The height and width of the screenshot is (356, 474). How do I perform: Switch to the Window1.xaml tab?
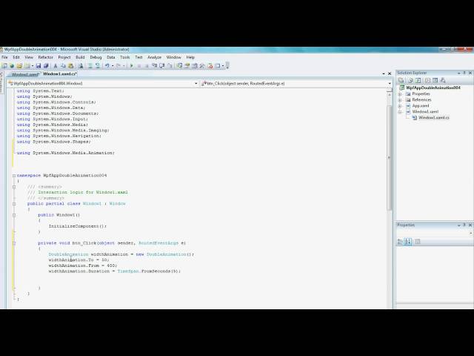(24, 74)
